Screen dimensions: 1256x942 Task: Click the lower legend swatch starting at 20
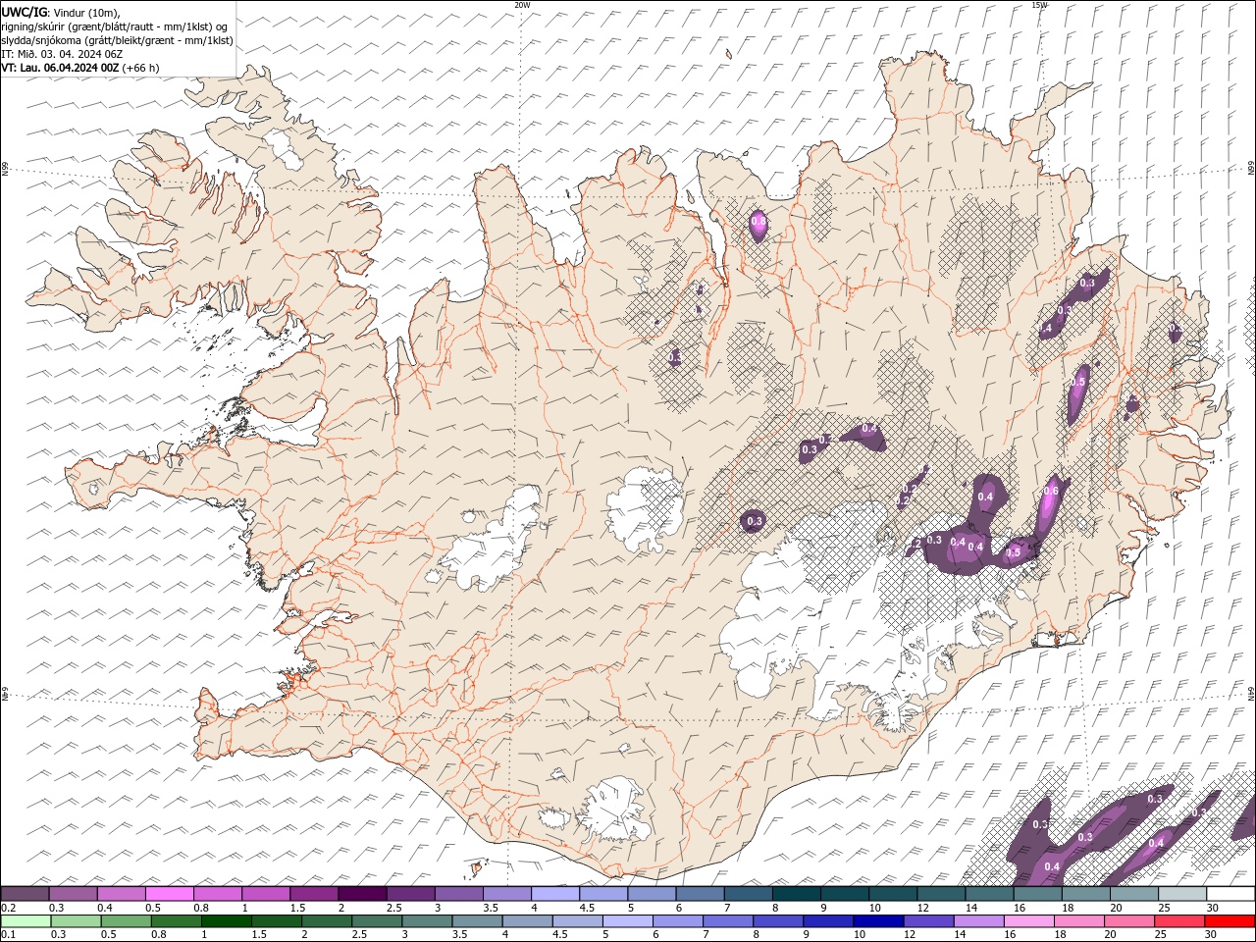pos(1129,921)
